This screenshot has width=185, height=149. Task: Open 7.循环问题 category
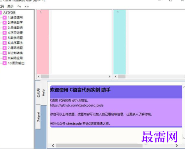(15, 48)
